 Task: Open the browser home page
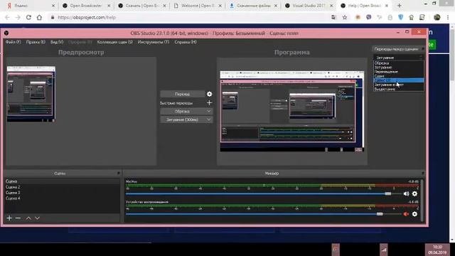pos(39,17)
